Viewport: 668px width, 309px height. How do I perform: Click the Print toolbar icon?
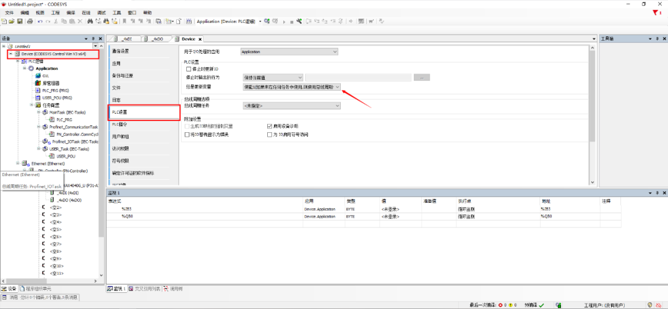coord(30,21)
